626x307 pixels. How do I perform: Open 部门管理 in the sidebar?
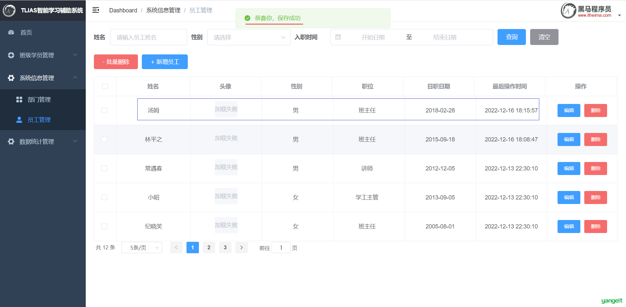pos(43,99)
